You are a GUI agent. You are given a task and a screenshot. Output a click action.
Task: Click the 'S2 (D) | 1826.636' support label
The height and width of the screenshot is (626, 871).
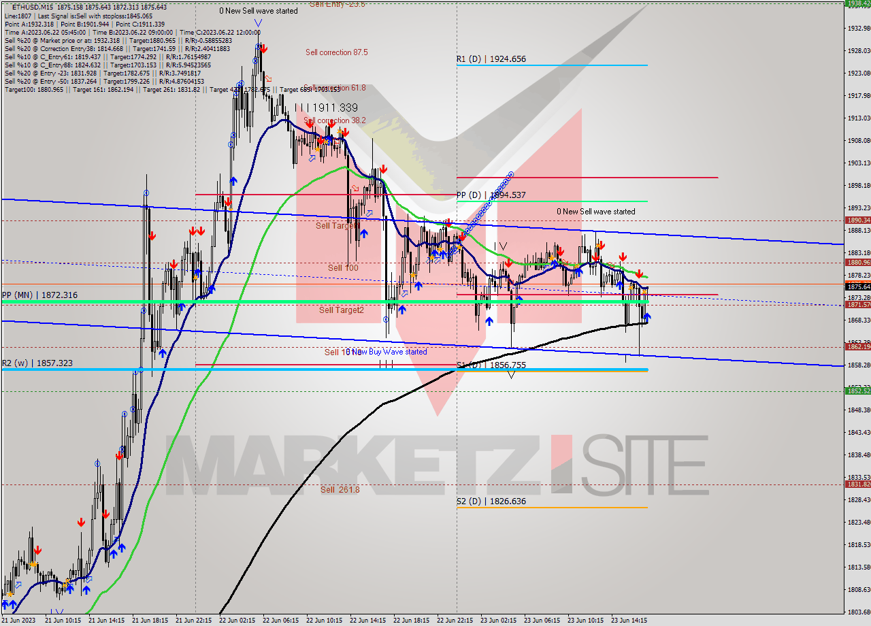click(491, 501)
